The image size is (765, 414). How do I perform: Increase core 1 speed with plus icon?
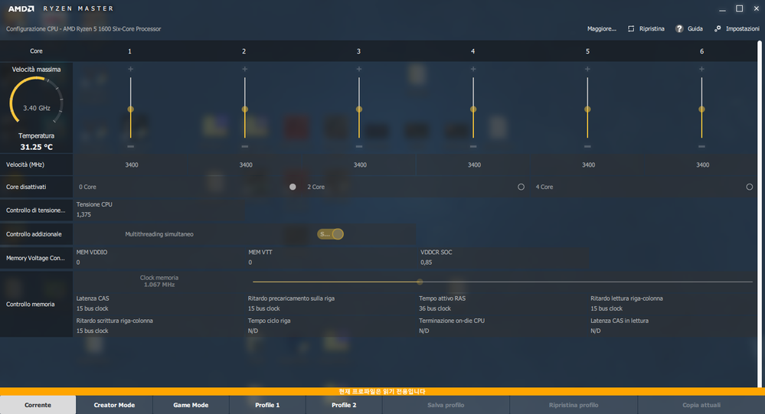[130, 69]
